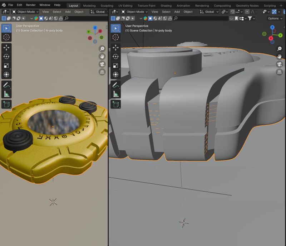Click the Options button in the right viewport
Screen dimensions: 286x246
click(275, 18)
